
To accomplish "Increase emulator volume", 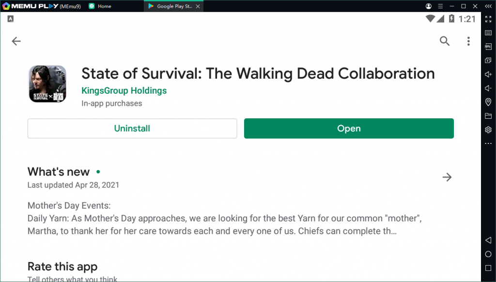I will click(488, 74).
